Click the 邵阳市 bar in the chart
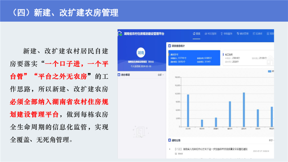The image size is (288, 162). click(x=244, y=110)
